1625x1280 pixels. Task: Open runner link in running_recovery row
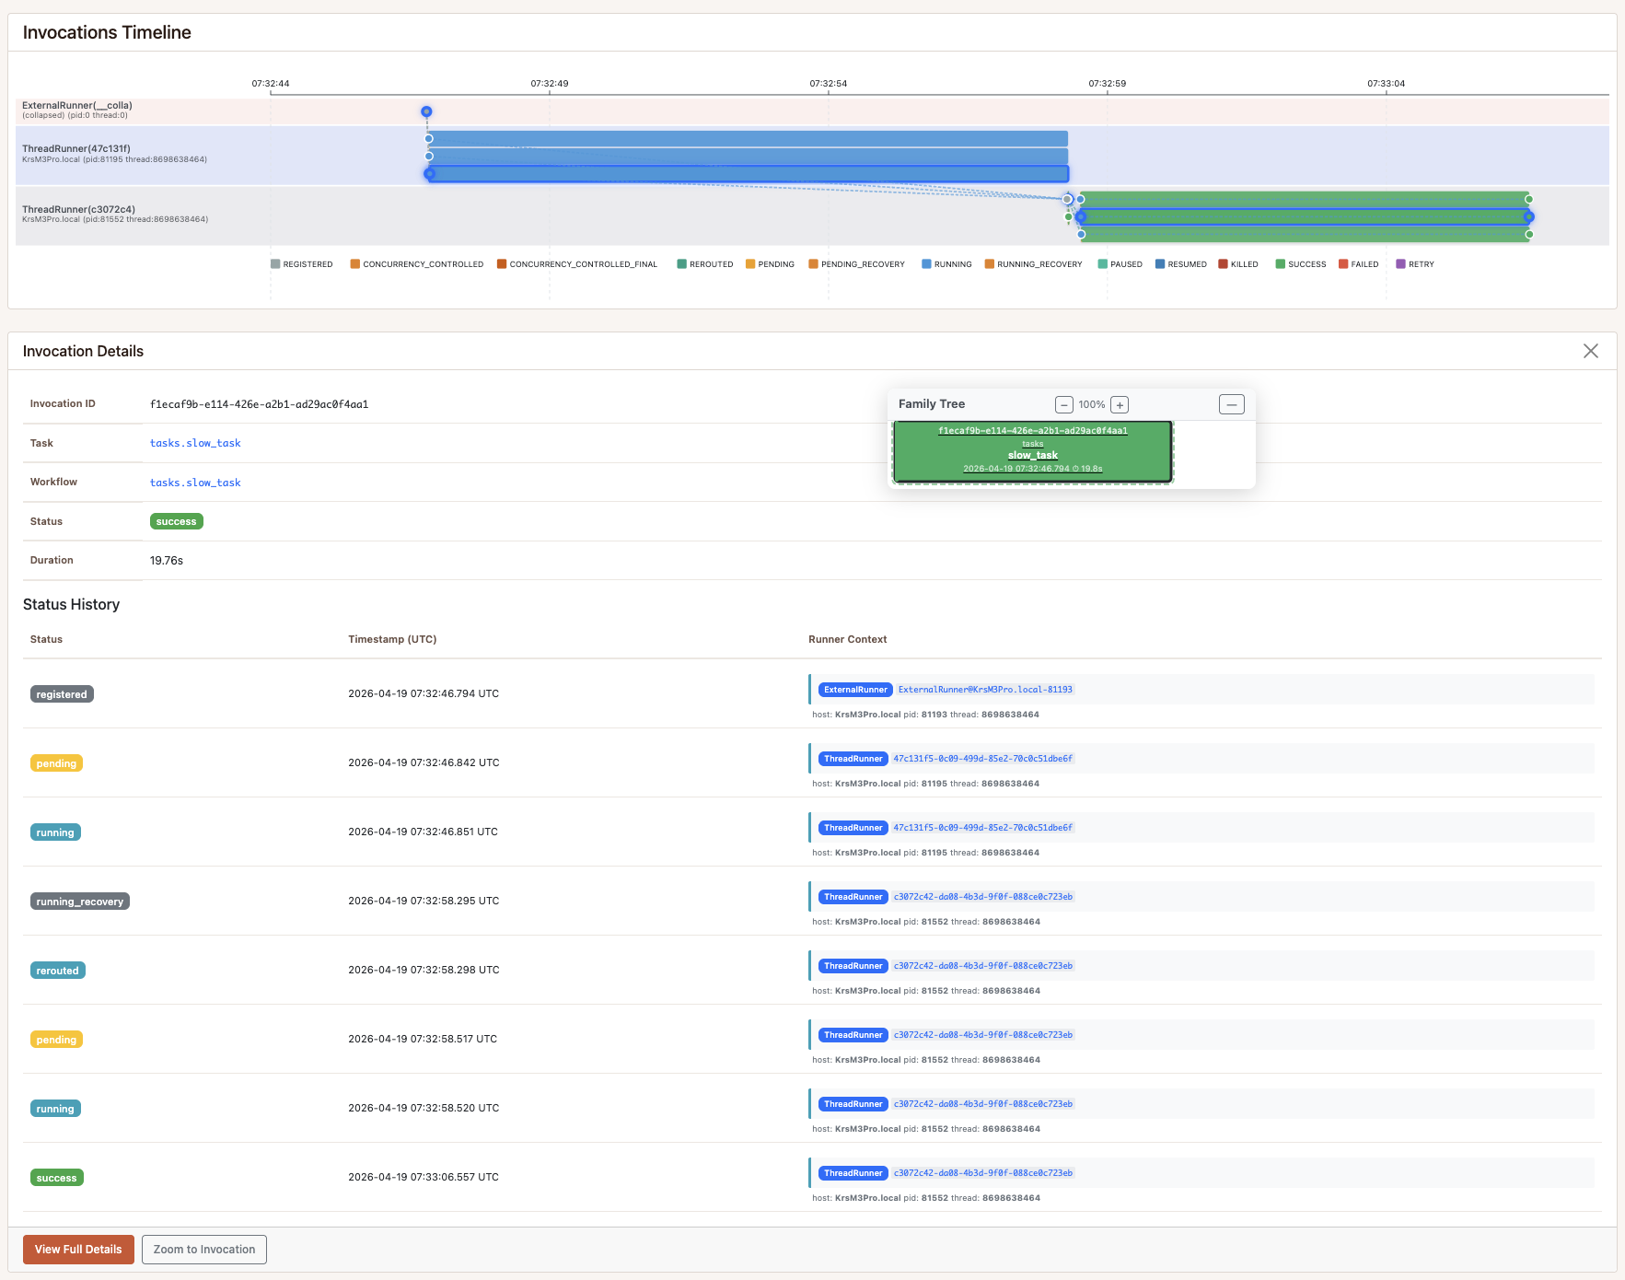point(982,897)
